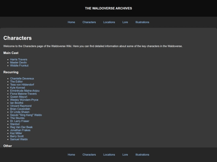Open the Chantelle Devereux link
Screen dimensions: 217x162
coord(22,78)
